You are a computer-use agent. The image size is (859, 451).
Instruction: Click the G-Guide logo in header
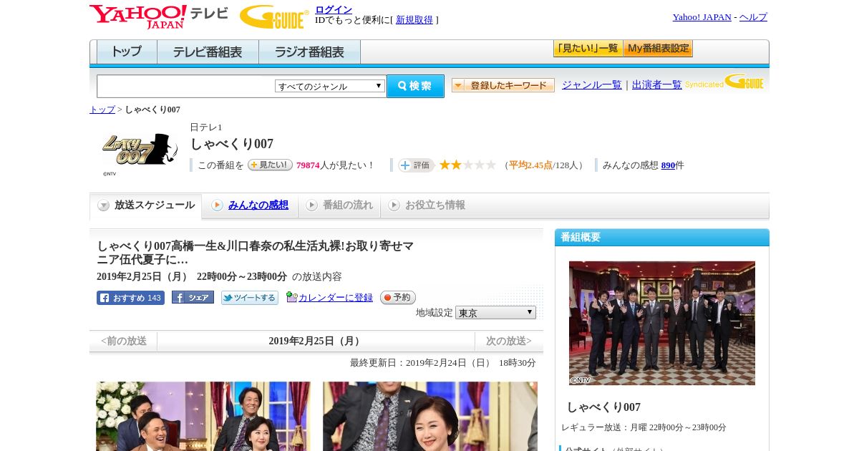274,16
